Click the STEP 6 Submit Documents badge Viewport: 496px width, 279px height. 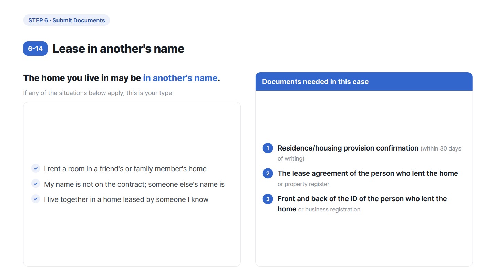pos(66,20)
